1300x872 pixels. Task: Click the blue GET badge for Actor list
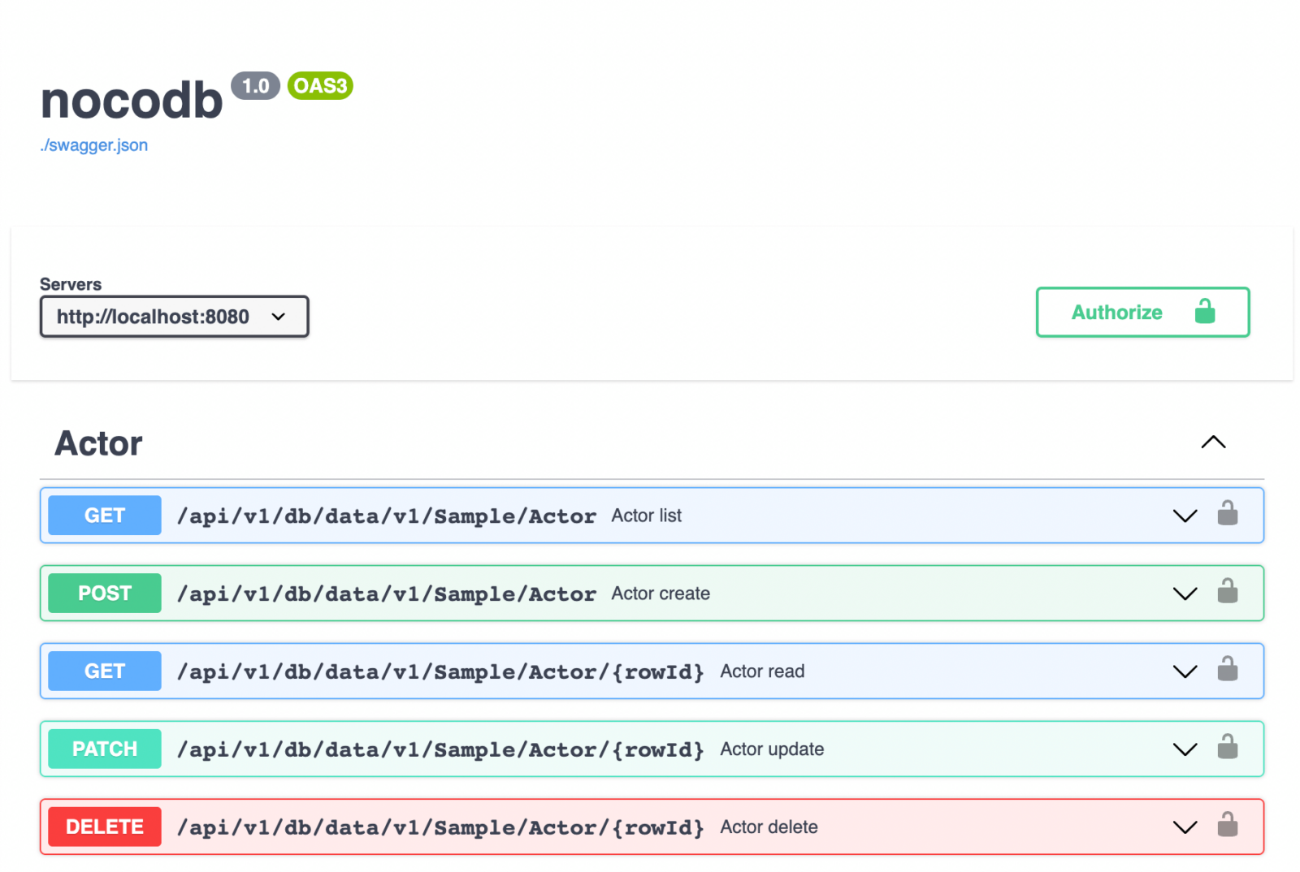coord(105,516)
